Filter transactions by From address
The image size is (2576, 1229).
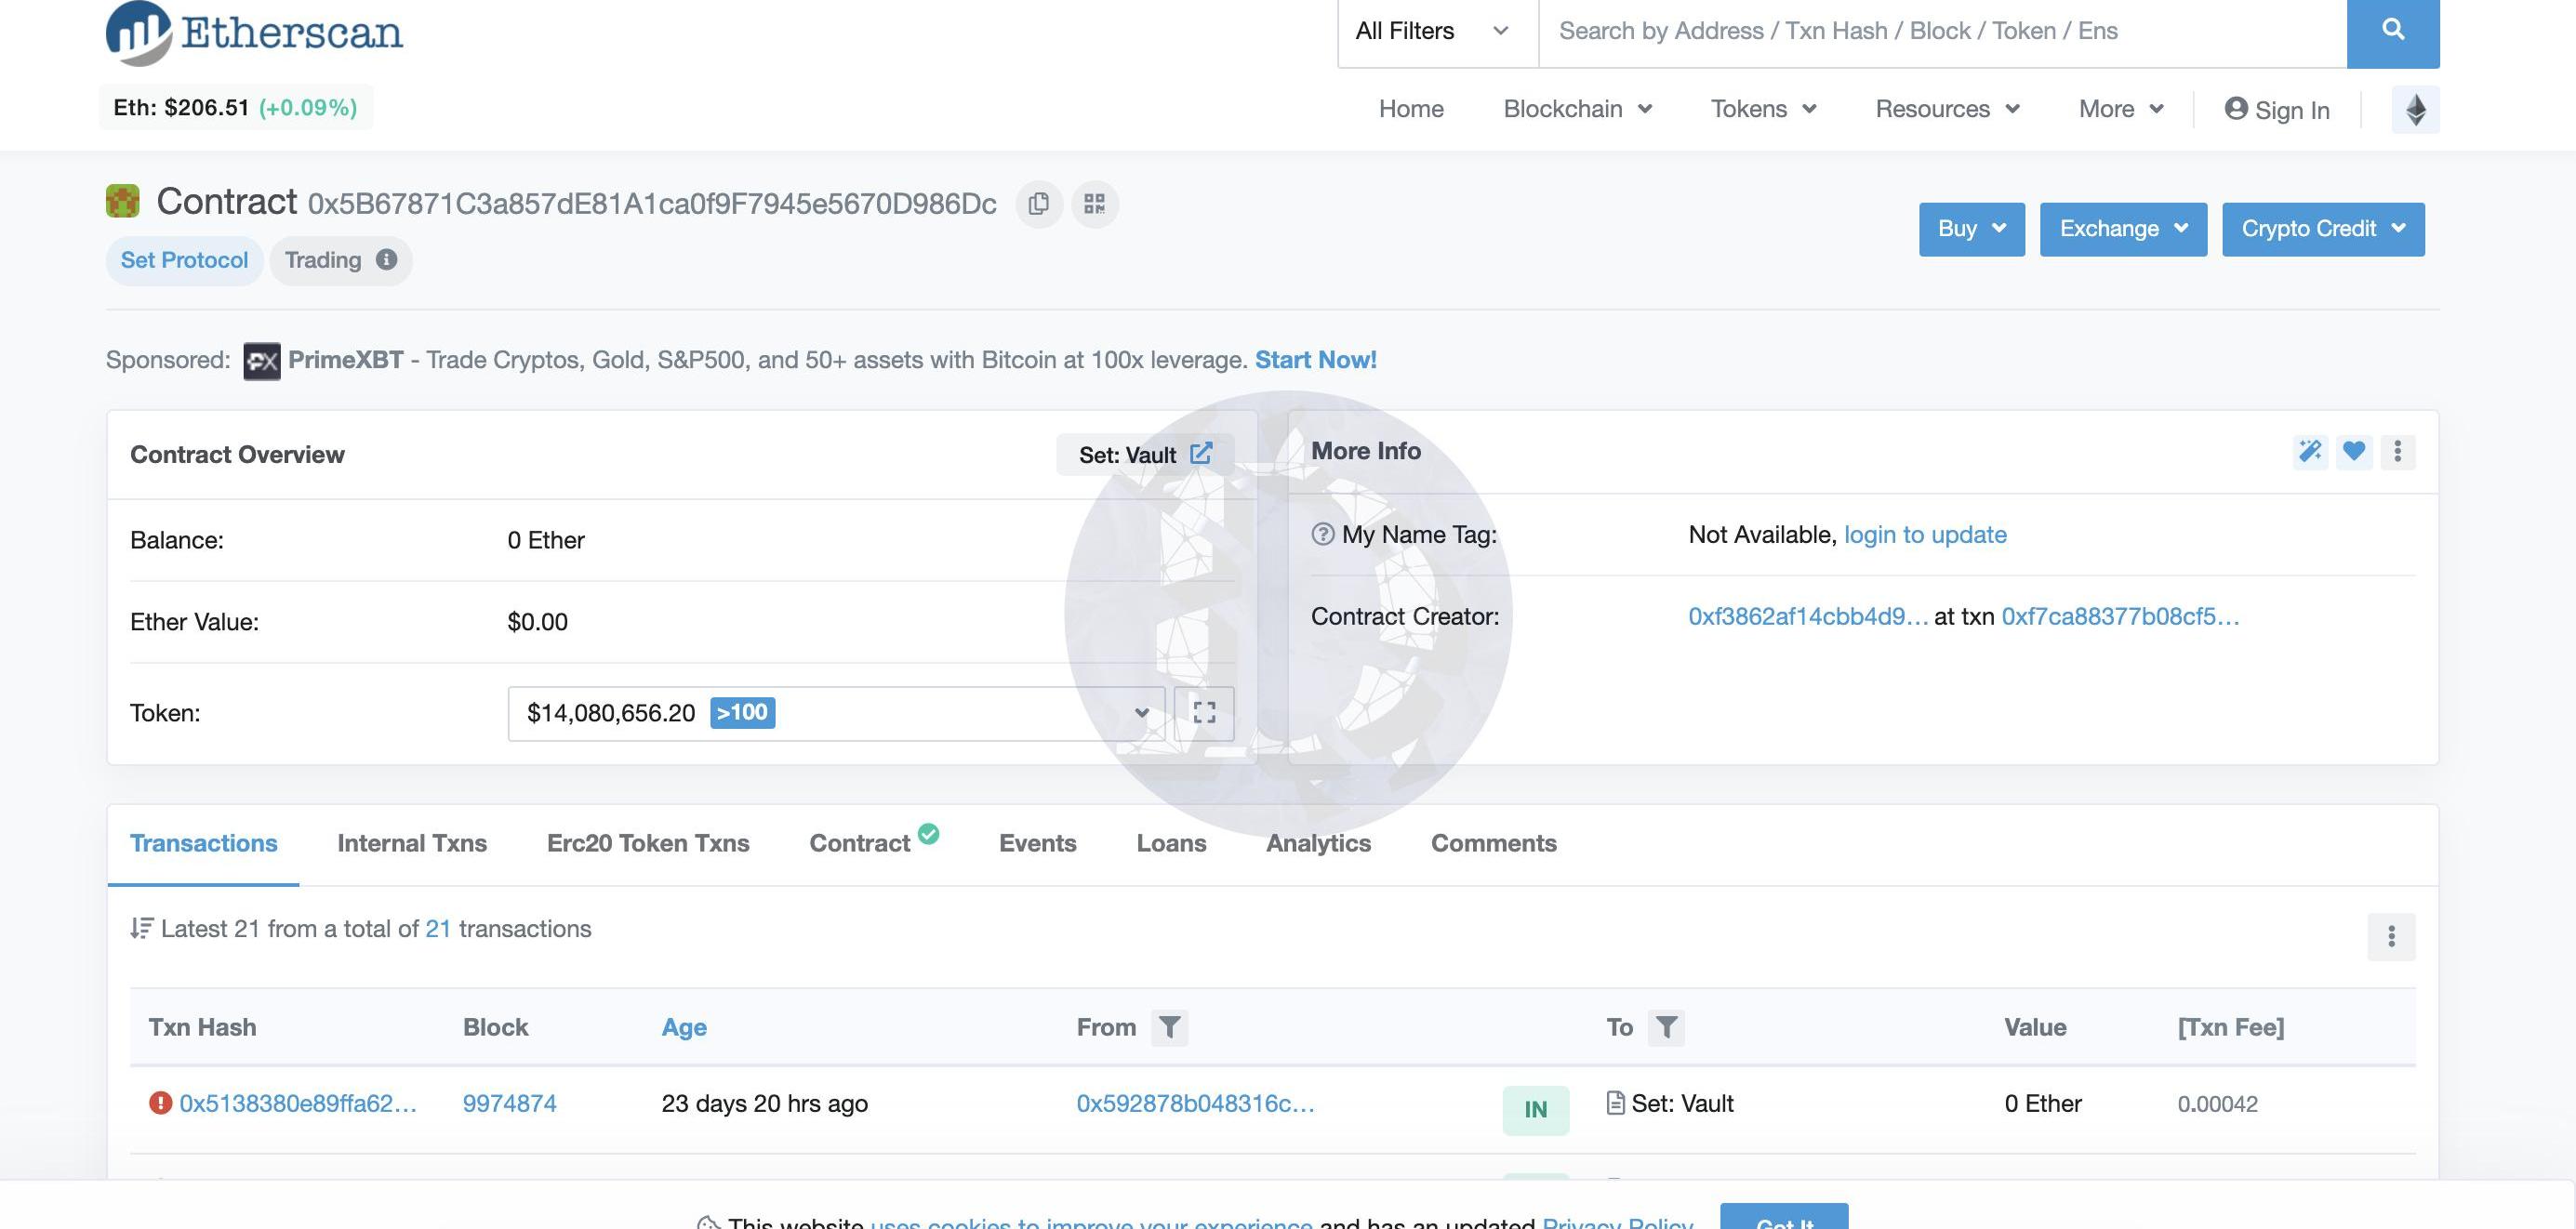(1169, 1027)
